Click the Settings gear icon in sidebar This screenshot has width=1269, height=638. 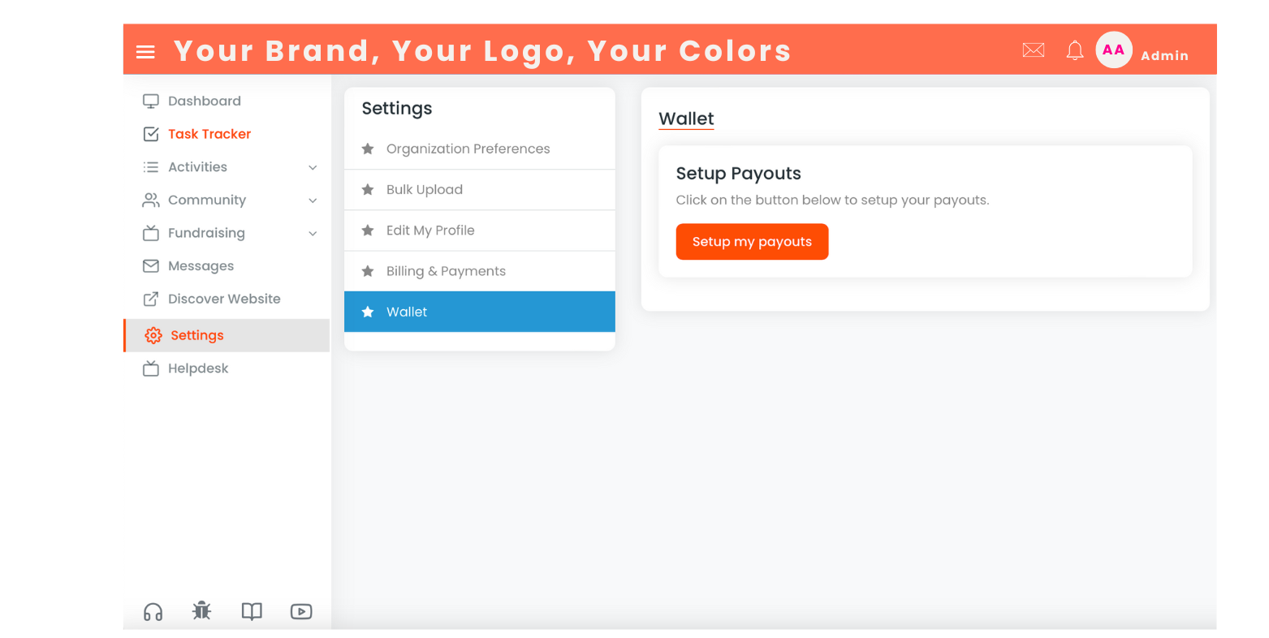[x=153, y=335]
